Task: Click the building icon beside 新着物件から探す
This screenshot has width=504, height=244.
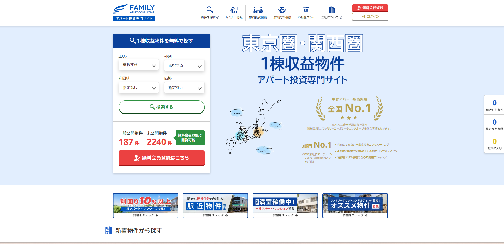Action: coord(109,230)
